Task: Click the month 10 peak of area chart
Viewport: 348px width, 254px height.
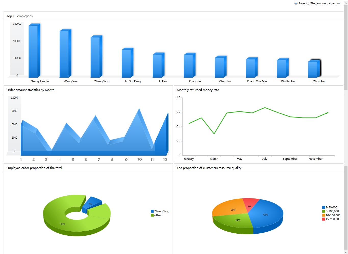Action: click(x=139, y=110)
